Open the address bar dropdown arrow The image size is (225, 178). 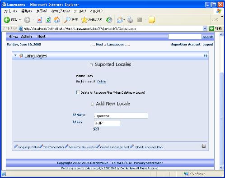click(205, 28)
